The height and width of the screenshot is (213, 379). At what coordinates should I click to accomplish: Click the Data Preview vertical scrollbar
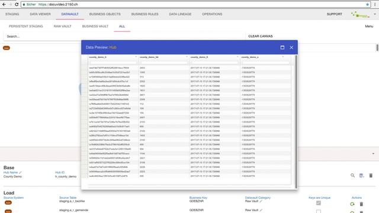click(296, 122)
